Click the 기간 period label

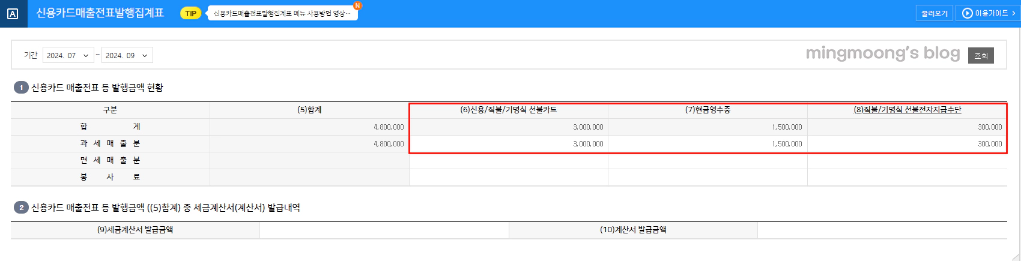(31, 55)
